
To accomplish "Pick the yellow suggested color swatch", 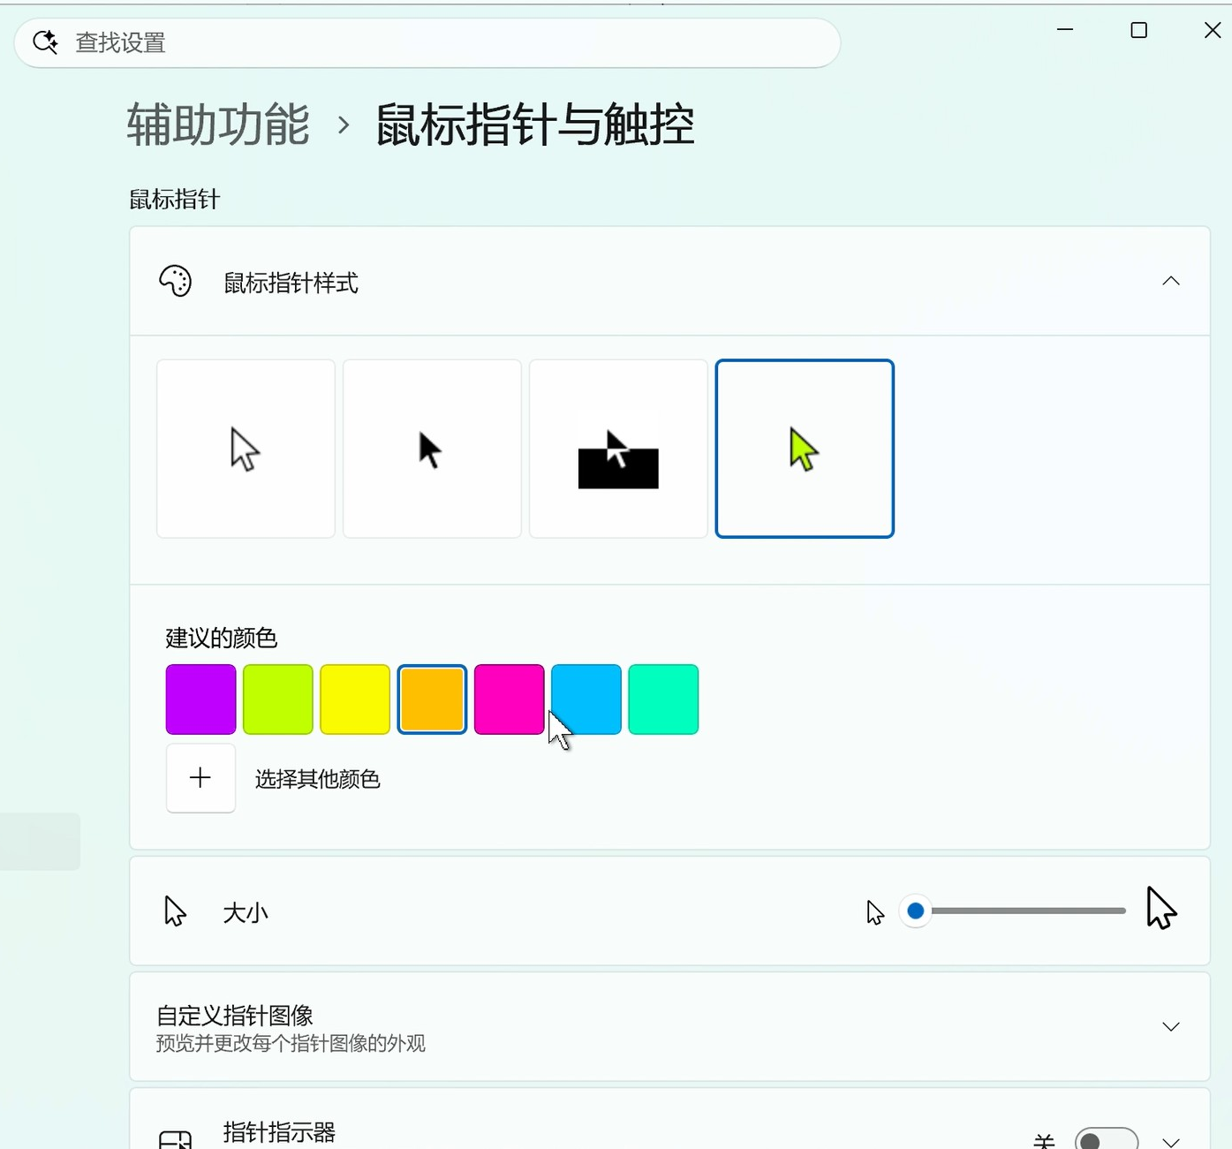I will (x=355, y=699).
